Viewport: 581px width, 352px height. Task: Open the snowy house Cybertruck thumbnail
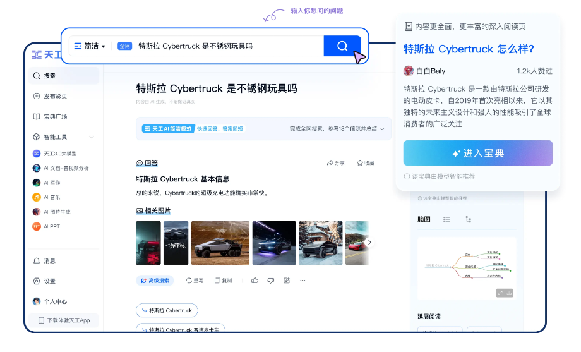[321, 243]
